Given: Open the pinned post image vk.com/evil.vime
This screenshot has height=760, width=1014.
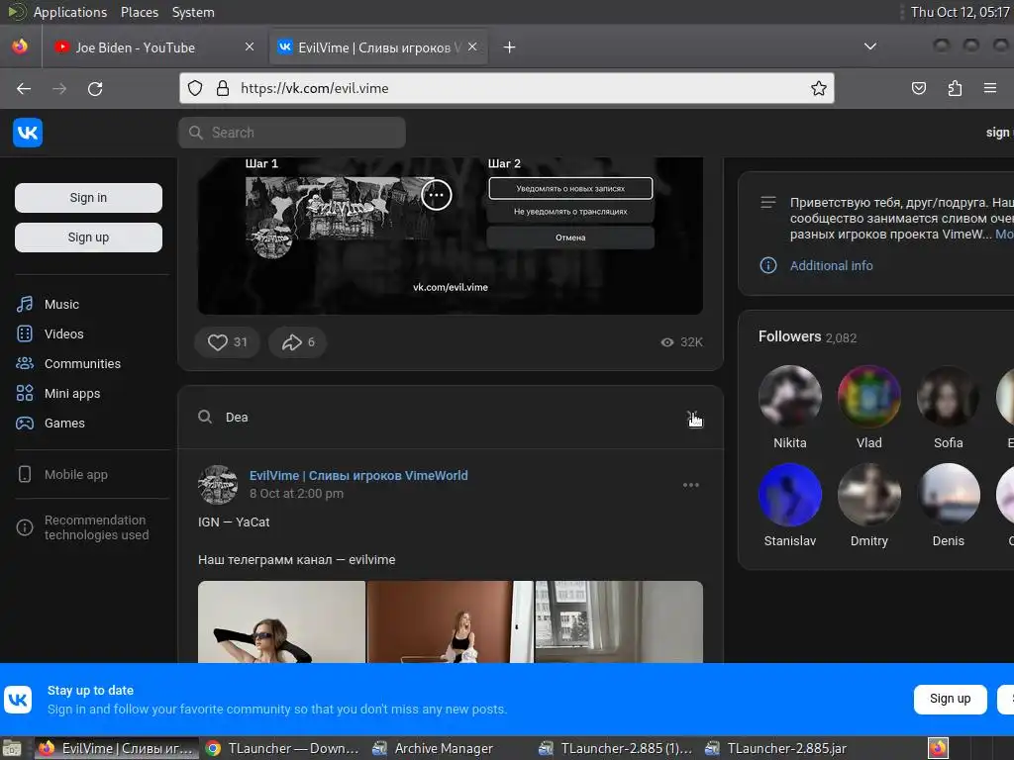Looking at the screenshot, I should 451,236.
